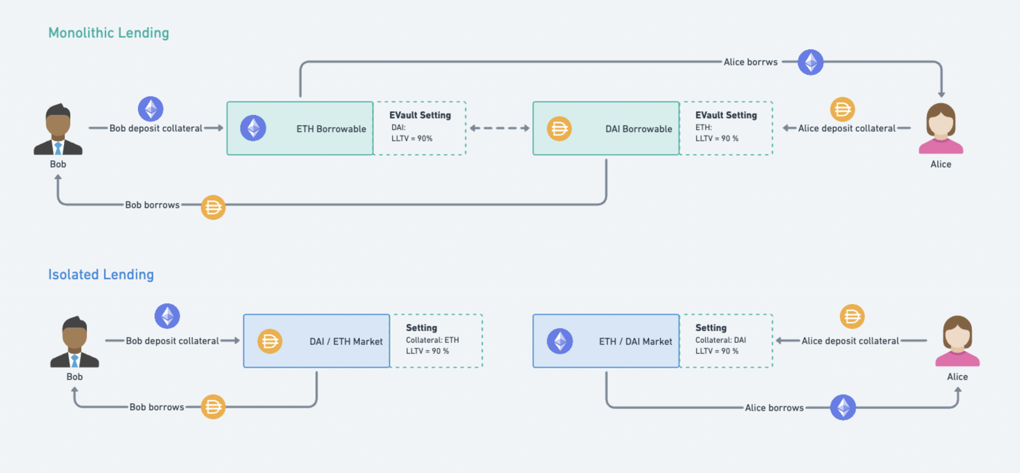The image size is (1020, 473).
Task: Click the dashed double arrow between the two vaults
Action: pyautogui.click(x=499, y=128)
